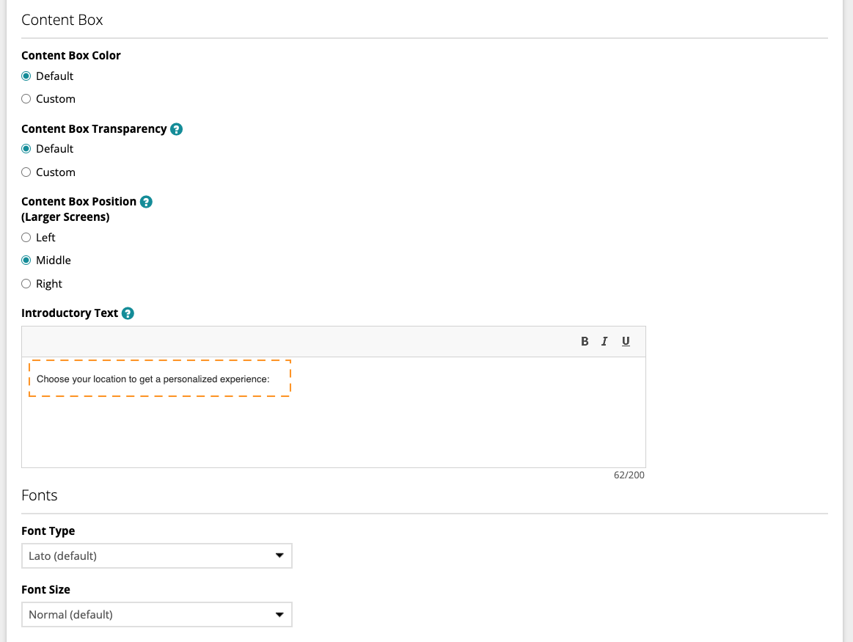Viewport: 853px width, 642px height.
Task: Toggle italic formatting in Introductory Text editor
Action: (604, 341)
